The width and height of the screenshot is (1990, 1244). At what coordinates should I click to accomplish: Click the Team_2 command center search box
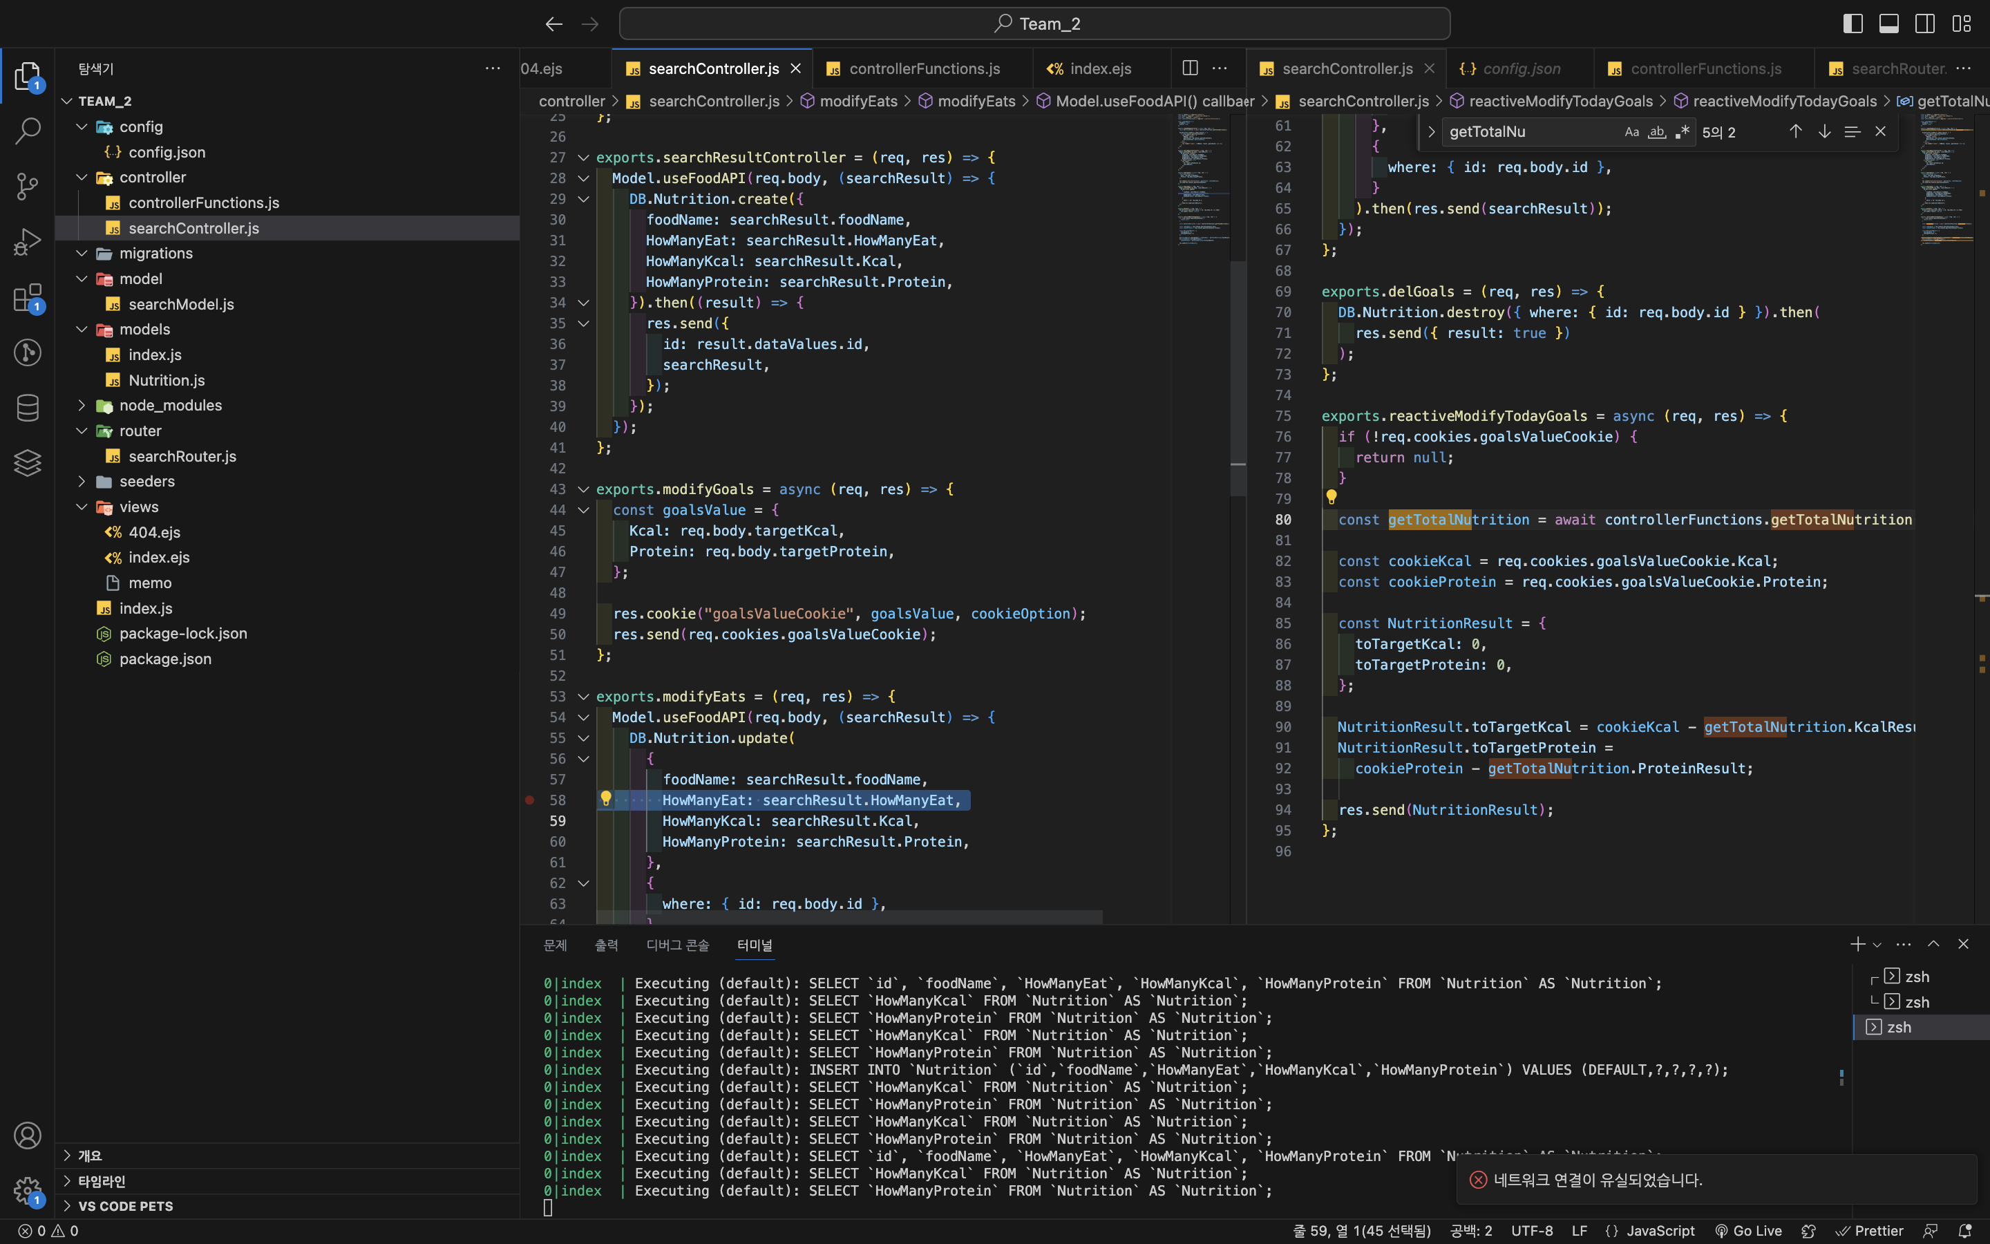1034,24
